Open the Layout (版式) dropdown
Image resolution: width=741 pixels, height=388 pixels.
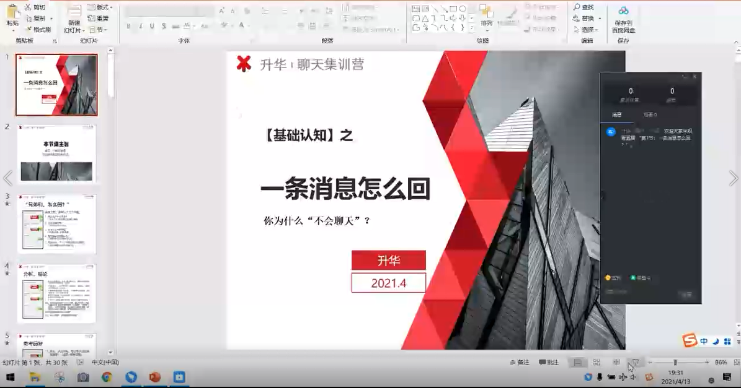click(x=100, y=7)
